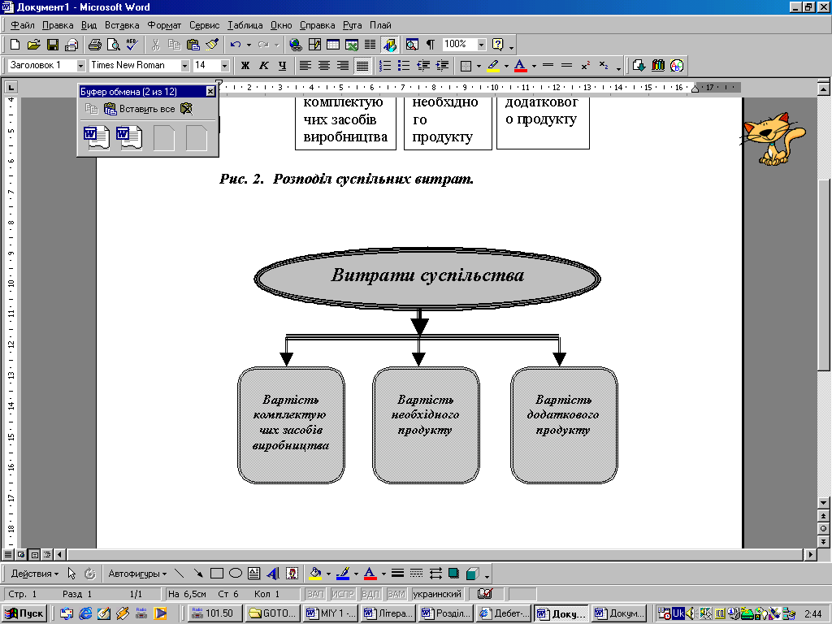Viewport: 832px width, 624px height.
Task: Open the Columns button
Action: [370, 45]
